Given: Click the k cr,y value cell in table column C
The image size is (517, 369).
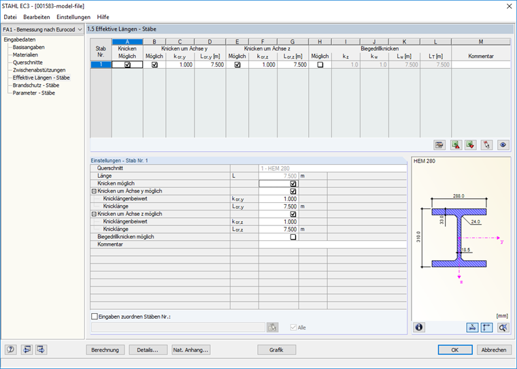Looking at the screenshot, I should (180, 65).
